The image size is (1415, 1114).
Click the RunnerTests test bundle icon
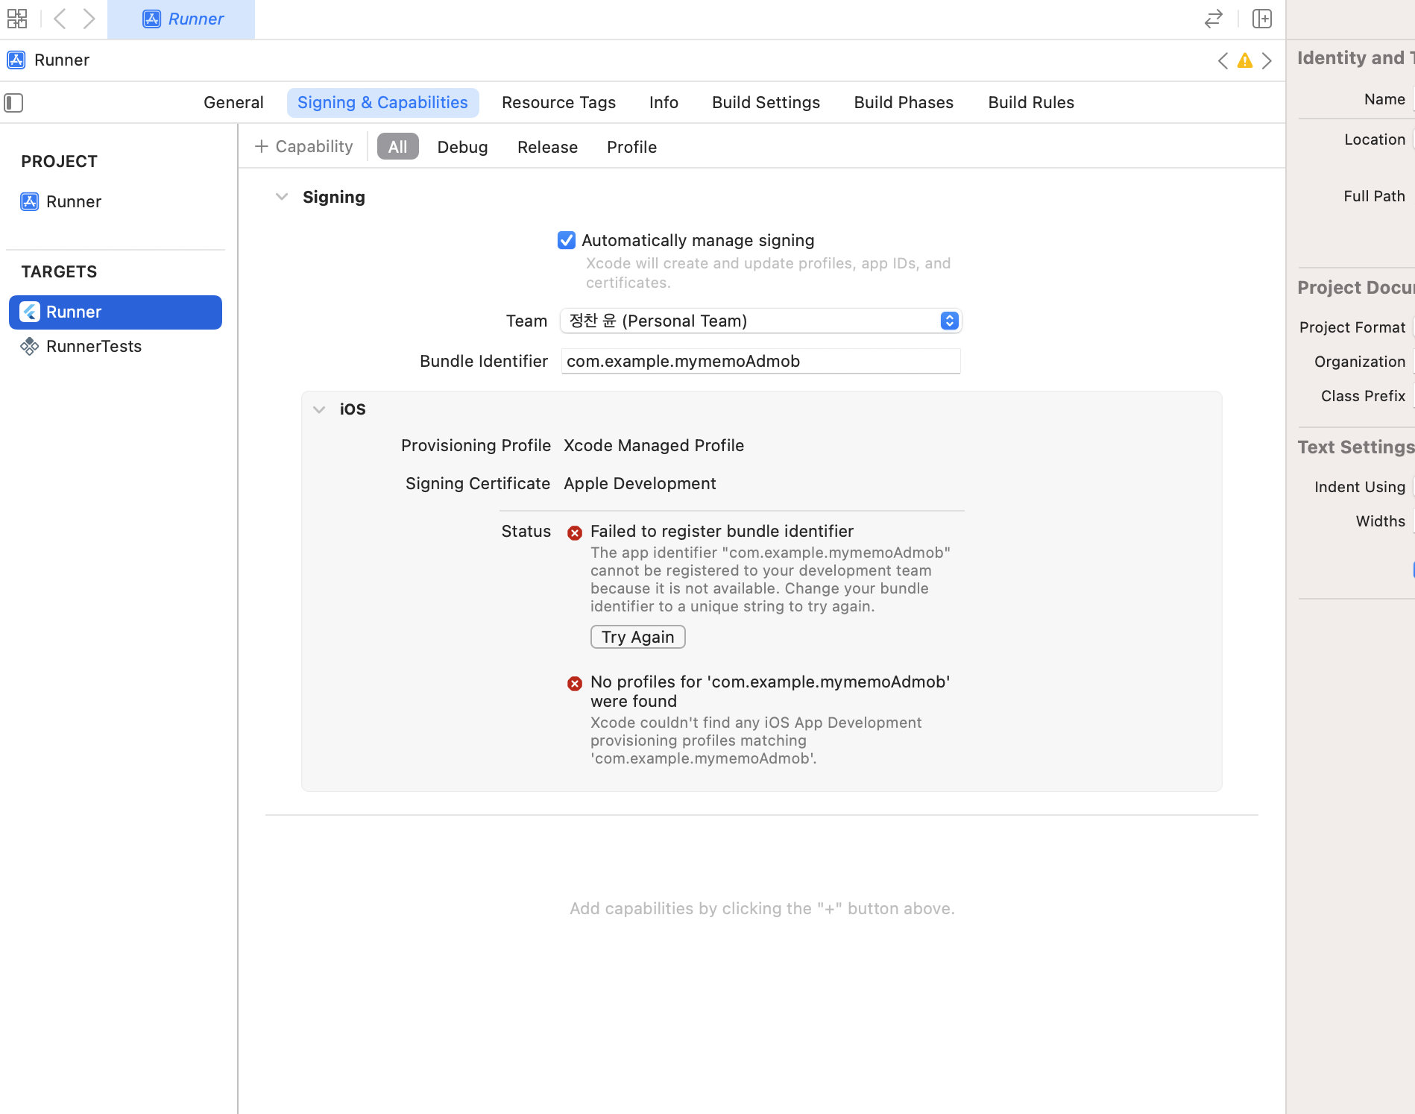pos(30,346)
